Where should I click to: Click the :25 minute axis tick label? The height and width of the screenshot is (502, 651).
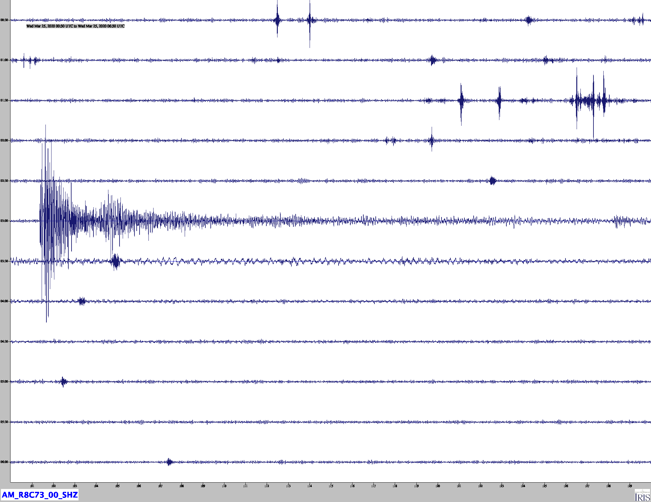(545, 486)
